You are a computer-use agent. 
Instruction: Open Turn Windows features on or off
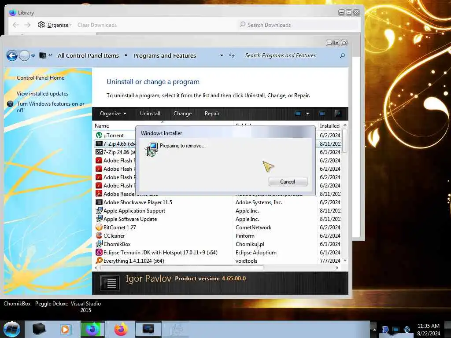pyautogui.click(x=50, y=107)
